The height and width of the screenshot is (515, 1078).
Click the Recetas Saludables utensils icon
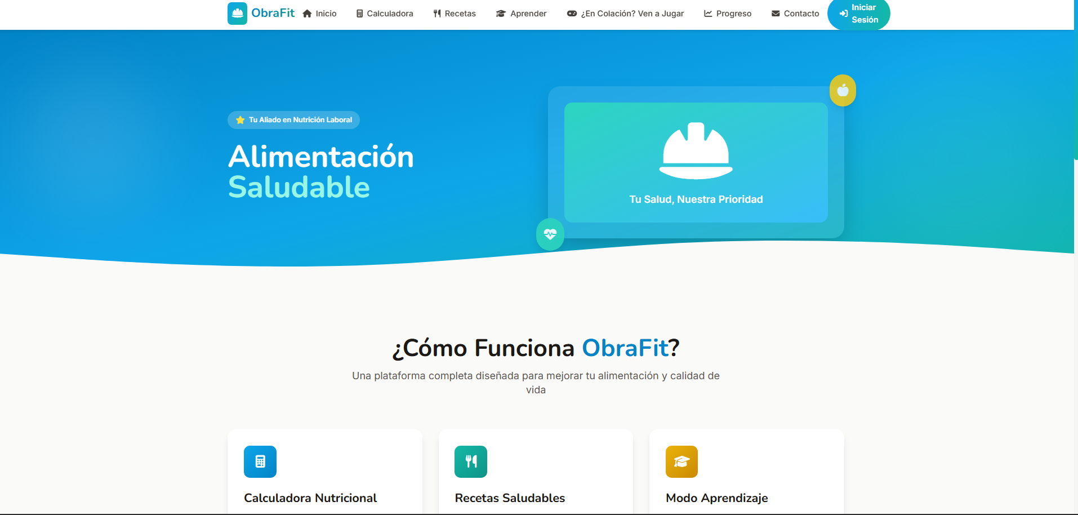470,461
